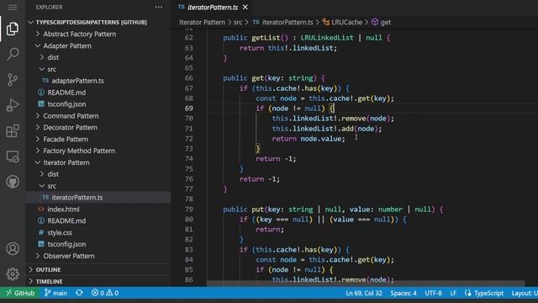Open the hamburger application menu
538x303 pixels.
coord(13,8)
